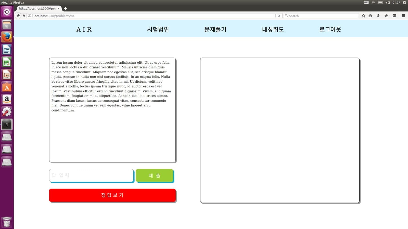
Task: Show site information icon in URL bar
Action: pyautogui.click(x=30, y=16)
